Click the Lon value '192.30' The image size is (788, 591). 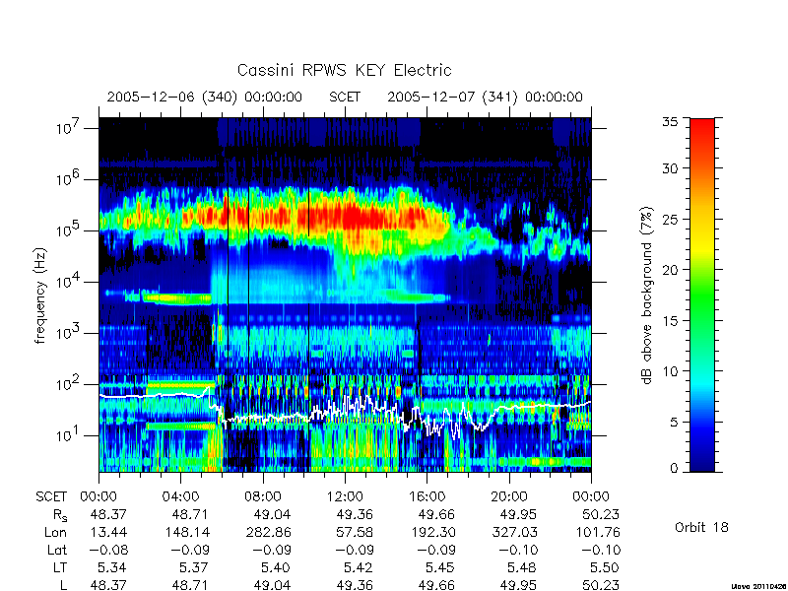point(434,532)
